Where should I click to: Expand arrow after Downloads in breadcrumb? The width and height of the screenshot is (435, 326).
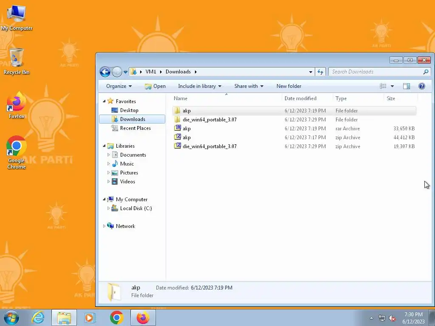[195, 72]
